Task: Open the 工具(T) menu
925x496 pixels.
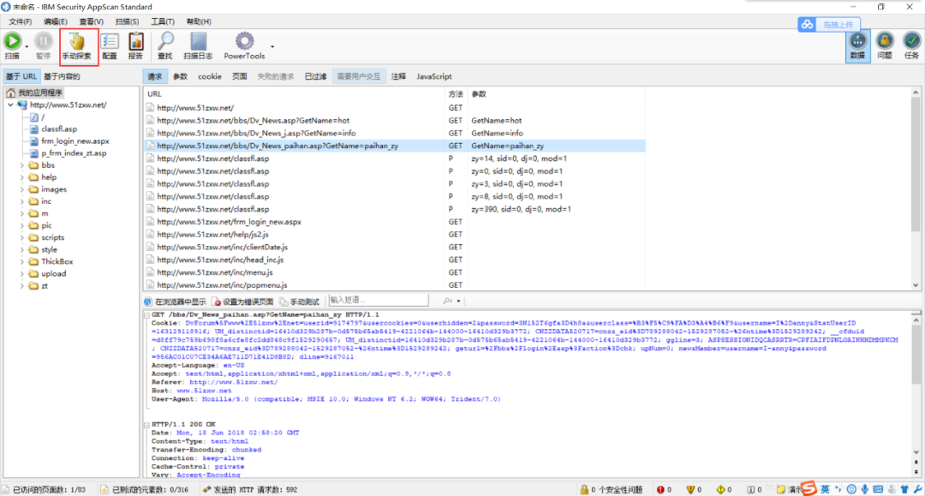Action: pyautogui.click(x=163, y=21)
